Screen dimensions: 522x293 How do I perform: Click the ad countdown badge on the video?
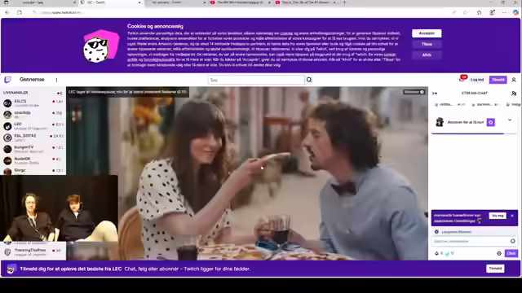click(x=414, y=92)
